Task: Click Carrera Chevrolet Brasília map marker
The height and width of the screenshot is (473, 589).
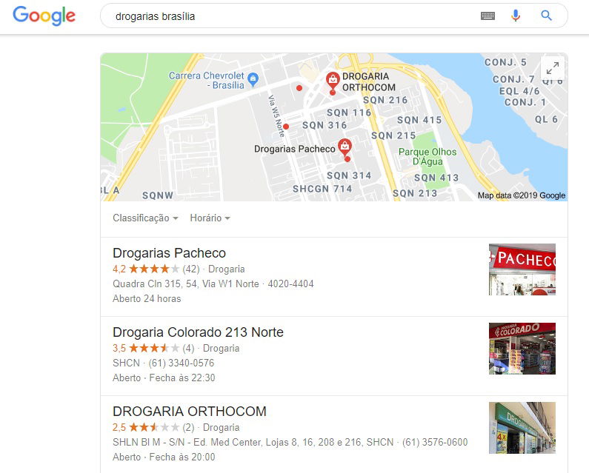Action: coord(253,78)
